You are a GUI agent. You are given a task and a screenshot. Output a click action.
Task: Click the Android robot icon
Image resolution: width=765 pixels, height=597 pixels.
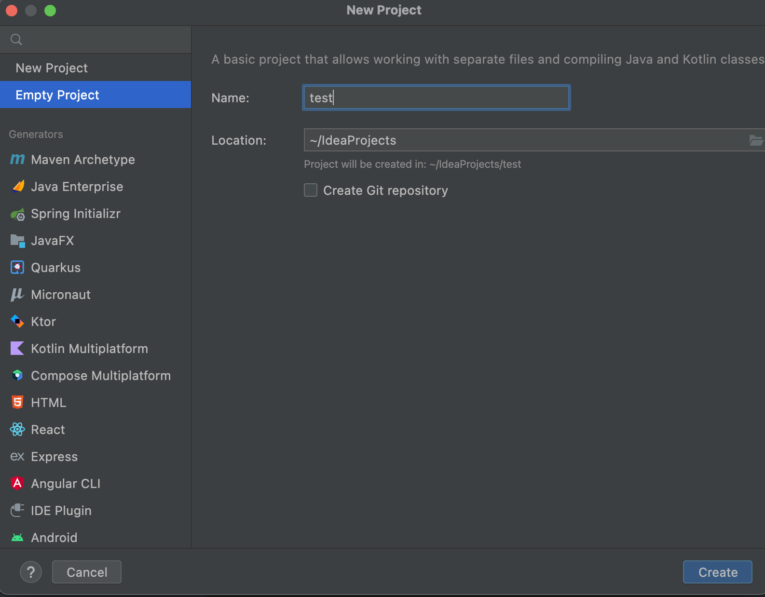point(17,537)
